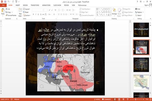Open Shape Fill dropdown
Image resolution: width=152 pixels, height=101 pixels.
tap(126, 9)
